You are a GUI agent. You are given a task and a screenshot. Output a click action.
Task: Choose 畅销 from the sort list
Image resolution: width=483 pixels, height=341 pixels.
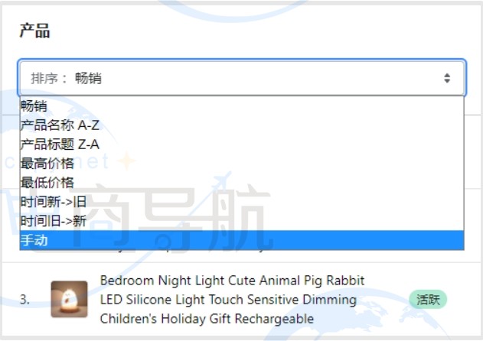click(x=34, y=106)
